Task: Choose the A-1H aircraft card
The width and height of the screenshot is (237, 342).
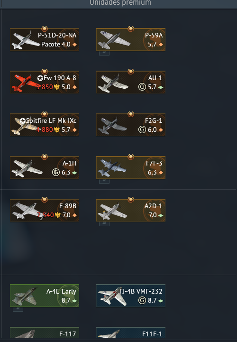Action: [45, 167]
